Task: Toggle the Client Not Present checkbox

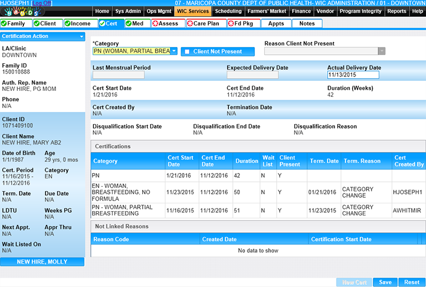Action: tap(187, 52)
